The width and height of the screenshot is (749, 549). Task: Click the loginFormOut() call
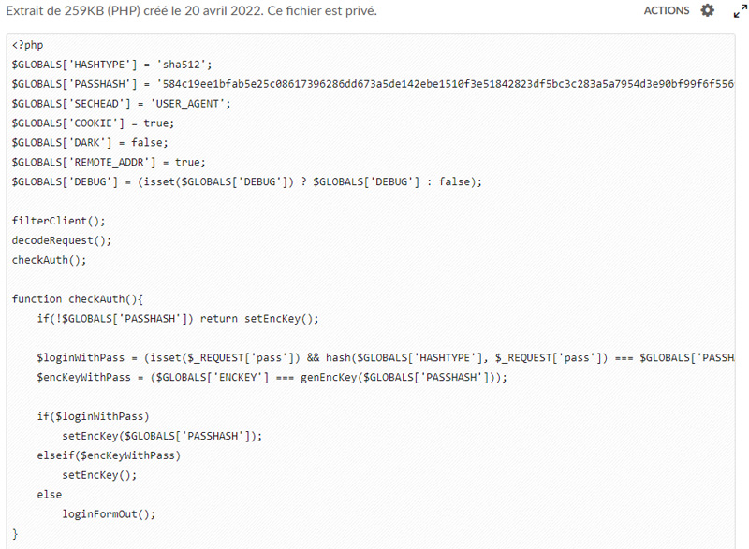(109, 514)
